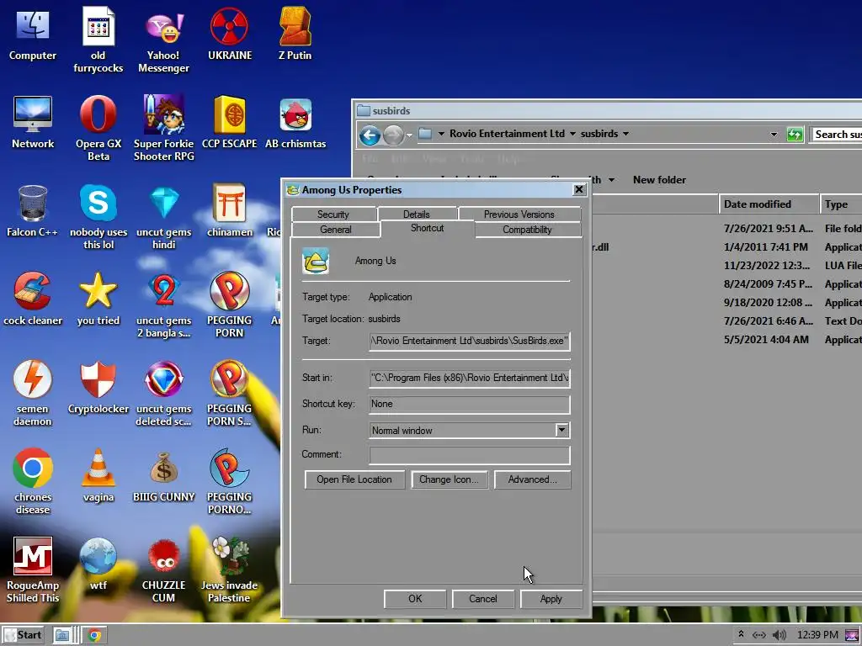Screen dimensions: 862x646
Task: Select Super Forkie Shooter RPG icon
Action: coord(163,129)
